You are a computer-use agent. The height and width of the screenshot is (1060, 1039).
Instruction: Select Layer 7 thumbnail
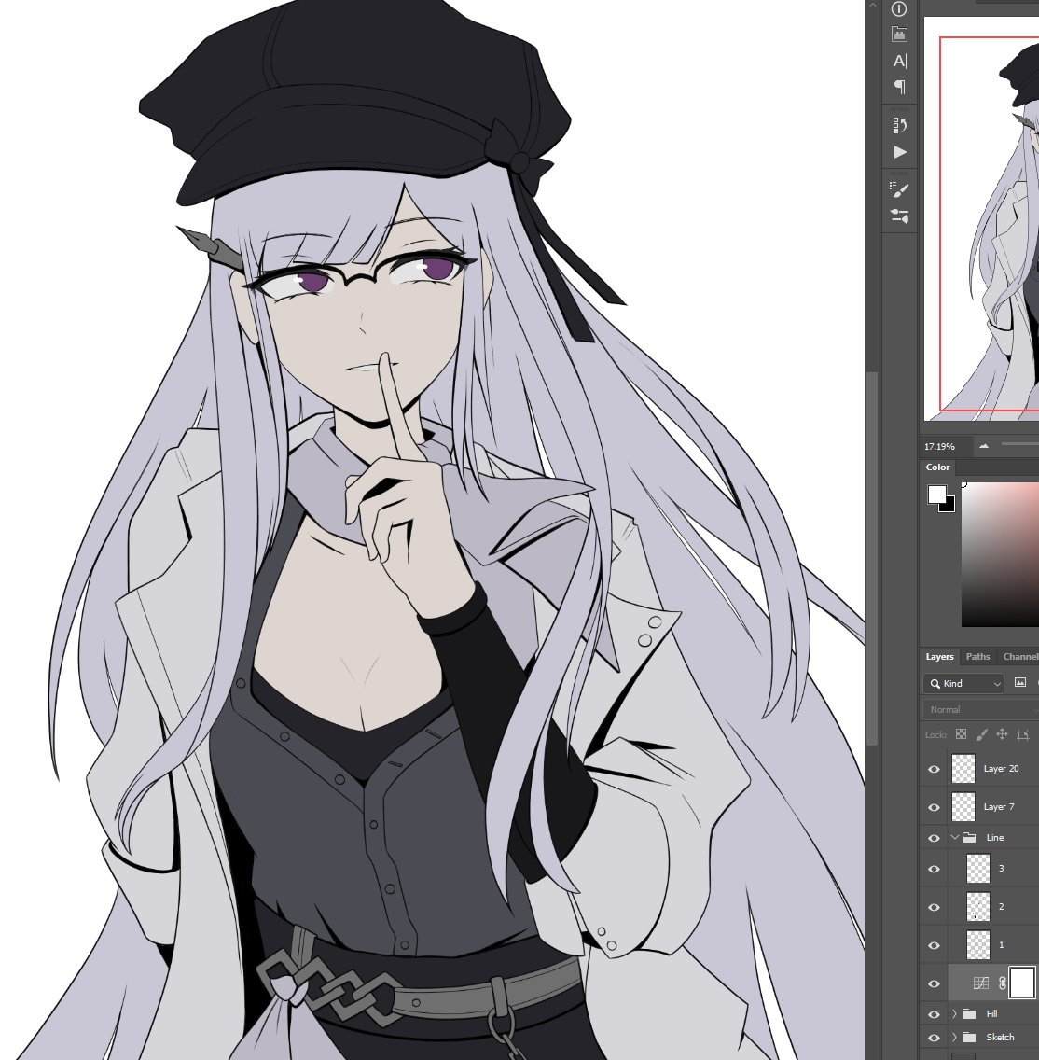click(963, 806)
